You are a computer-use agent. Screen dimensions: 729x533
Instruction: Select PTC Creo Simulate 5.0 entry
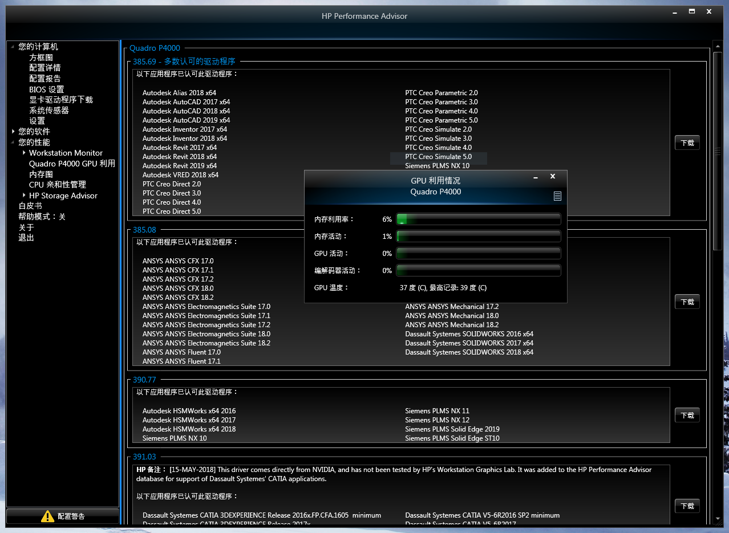pyautogui.click(x=438, y=157)
